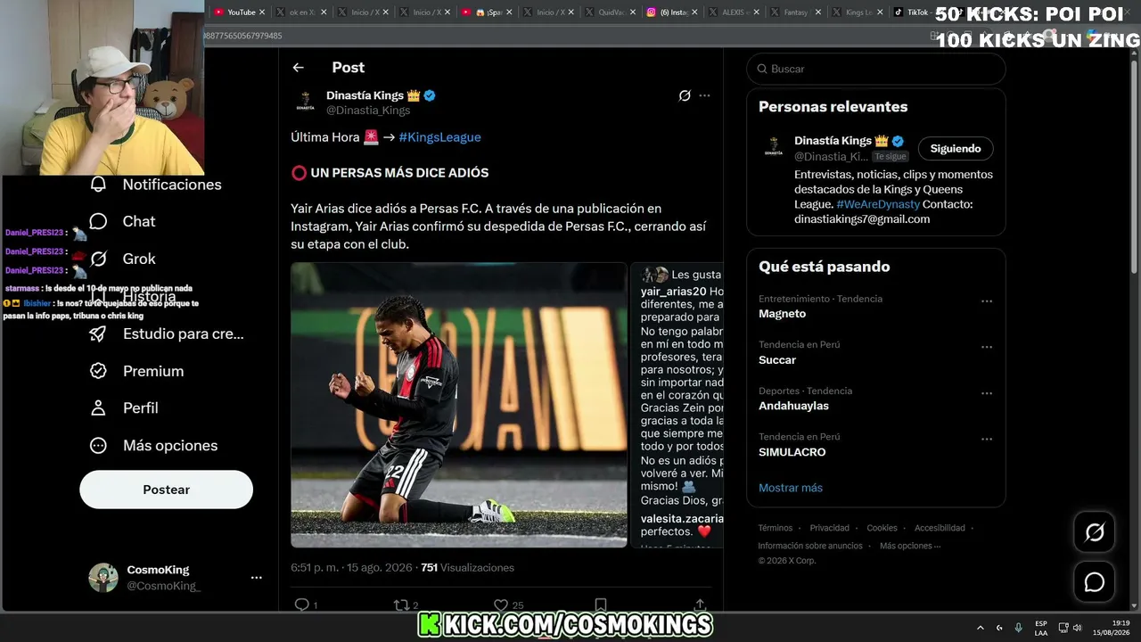Open more options for the Andahuaylas trend
Viewport: 1141px width, 642px height.
pyautogui.click(x=987, y=394)
